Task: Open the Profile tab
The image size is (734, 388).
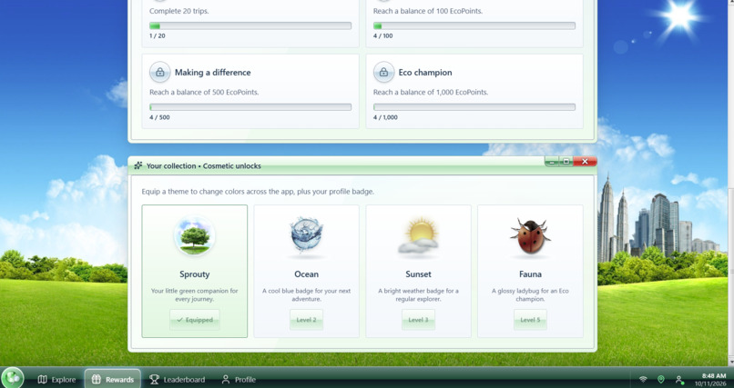Action: pos(239,379)
